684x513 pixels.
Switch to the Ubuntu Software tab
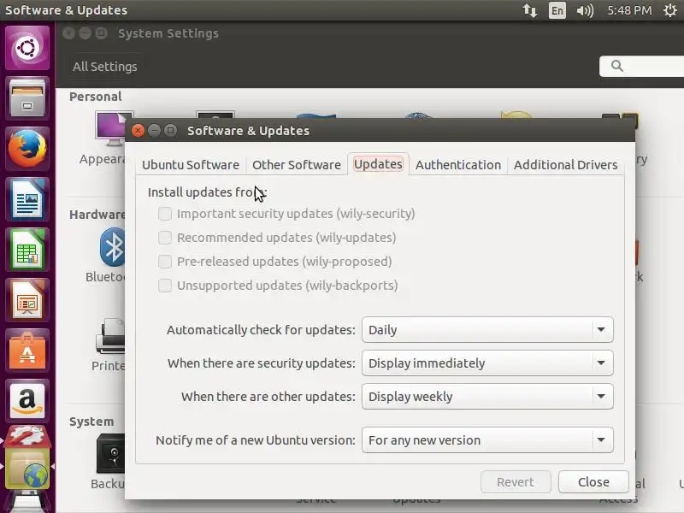coord(191,165)
